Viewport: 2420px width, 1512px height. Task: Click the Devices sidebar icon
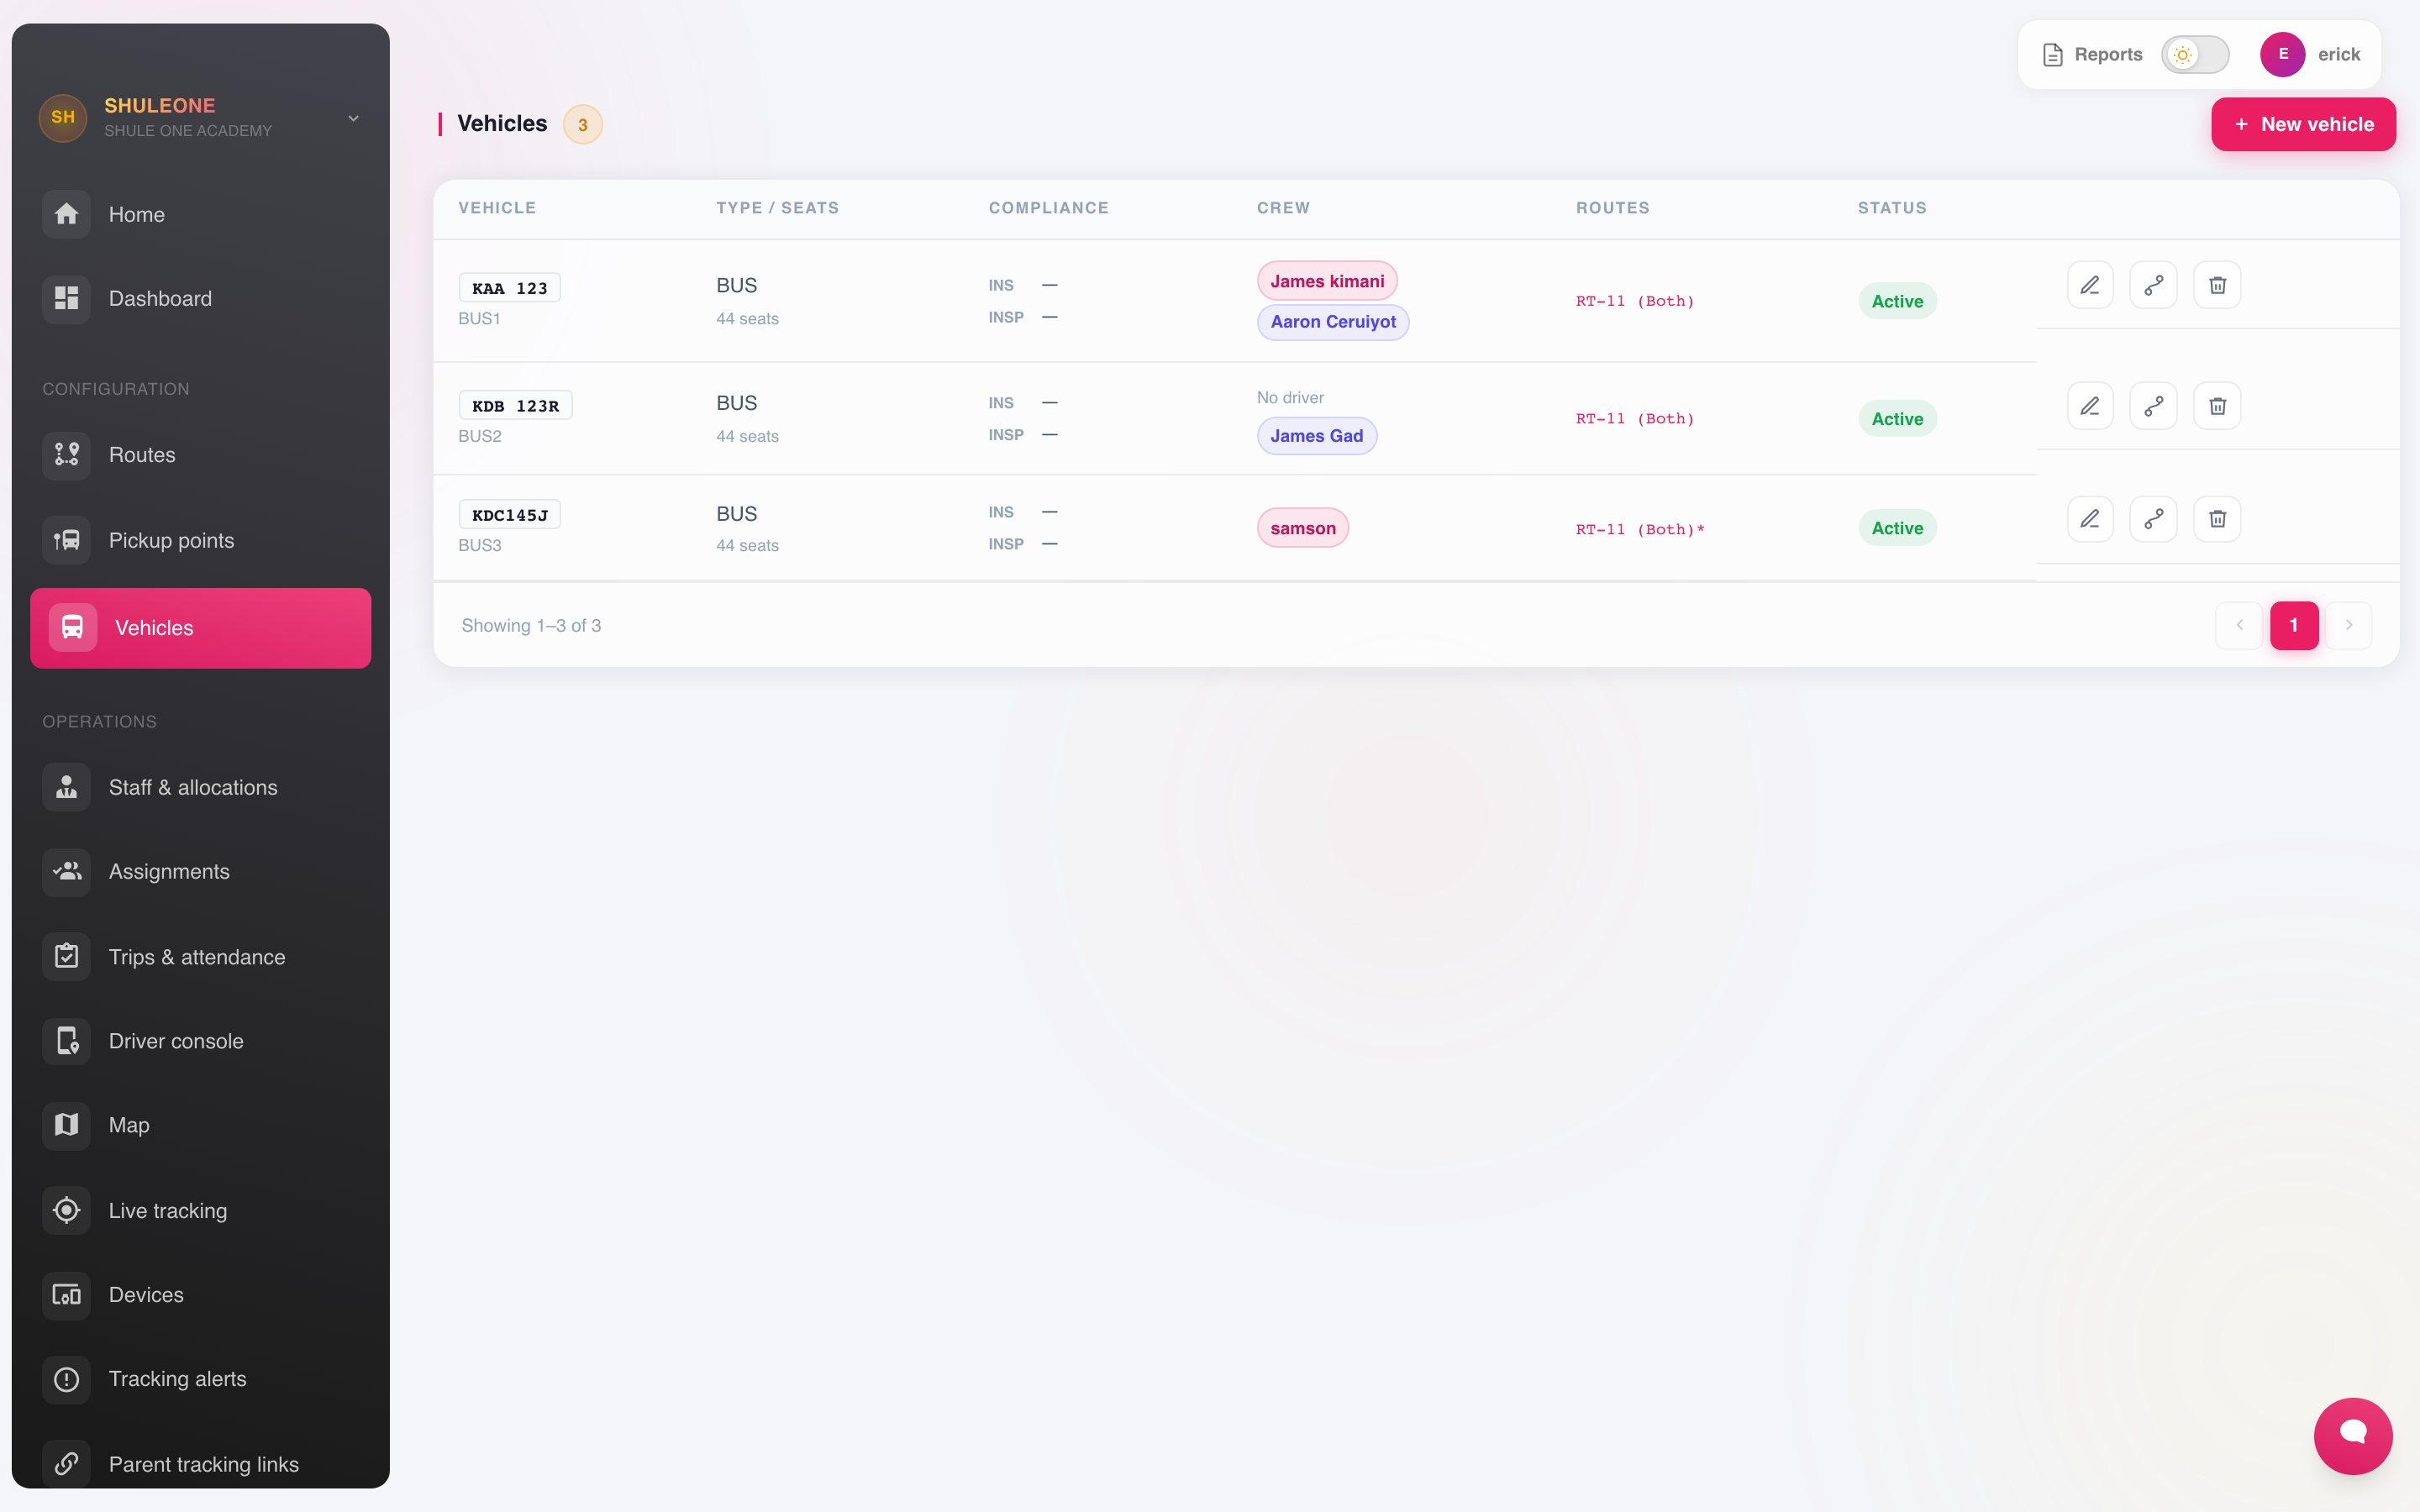(66, 1295)
